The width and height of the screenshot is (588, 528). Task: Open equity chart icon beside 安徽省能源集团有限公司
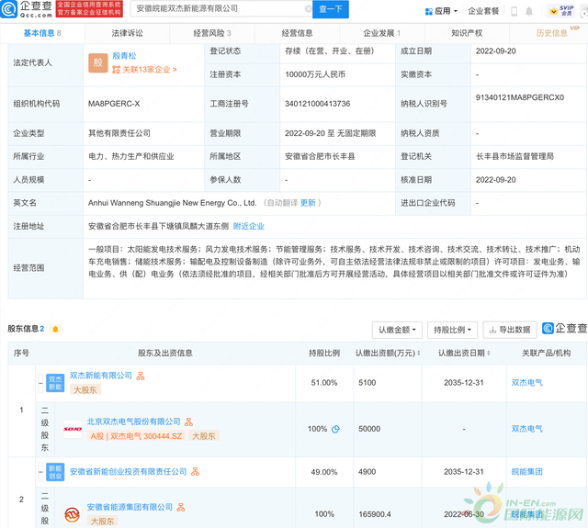(181, 508)
